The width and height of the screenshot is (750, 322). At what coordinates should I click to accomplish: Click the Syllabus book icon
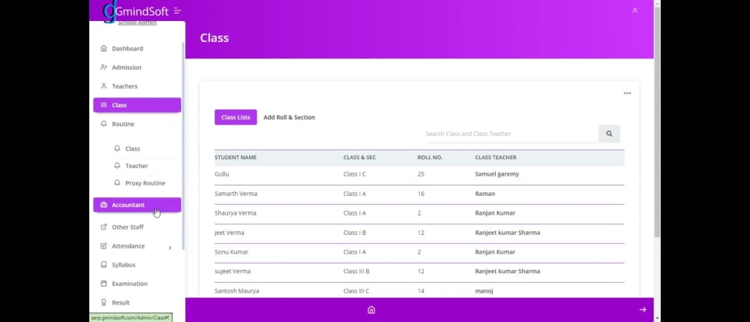point(103,265)
